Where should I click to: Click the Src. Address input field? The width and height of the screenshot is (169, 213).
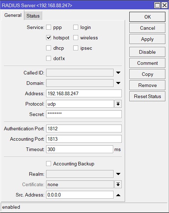[x=80, y=195]
